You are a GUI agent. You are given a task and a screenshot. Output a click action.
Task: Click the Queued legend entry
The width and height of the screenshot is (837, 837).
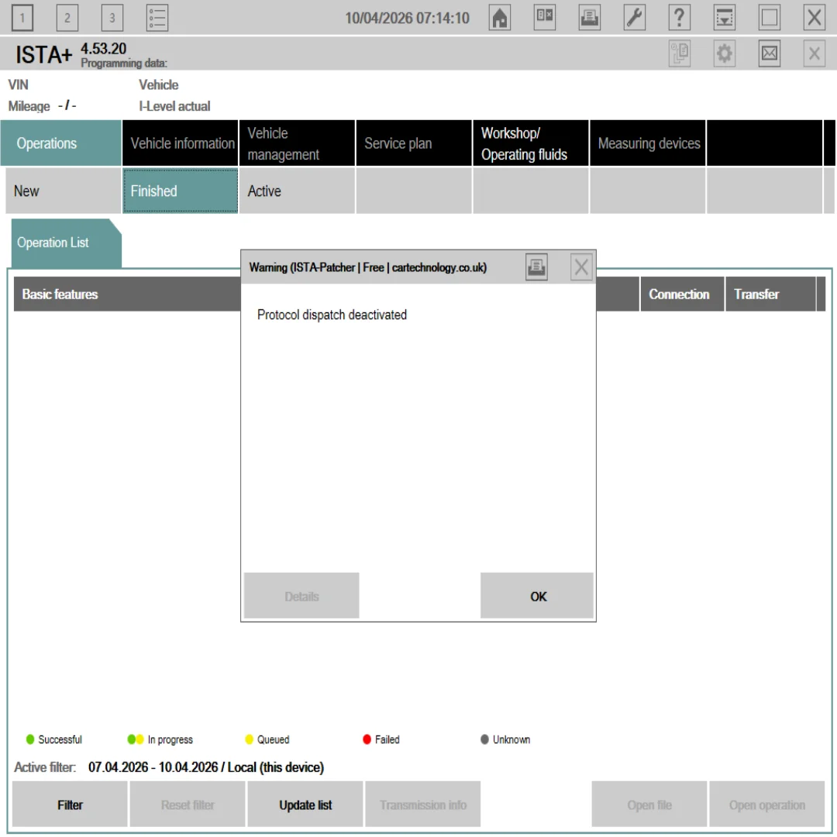point(267,739)
